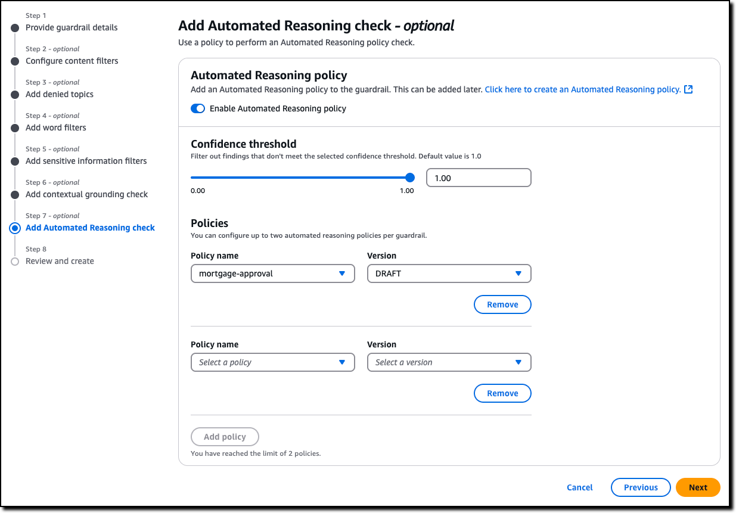Viewport: 736px width, 513px height.
Task: Cancel guardrail creation
Action: (580, 487)
